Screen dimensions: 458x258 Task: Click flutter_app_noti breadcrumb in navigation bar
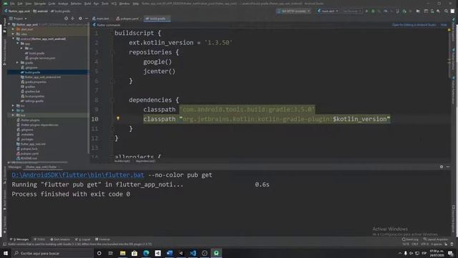click(17, 11)
